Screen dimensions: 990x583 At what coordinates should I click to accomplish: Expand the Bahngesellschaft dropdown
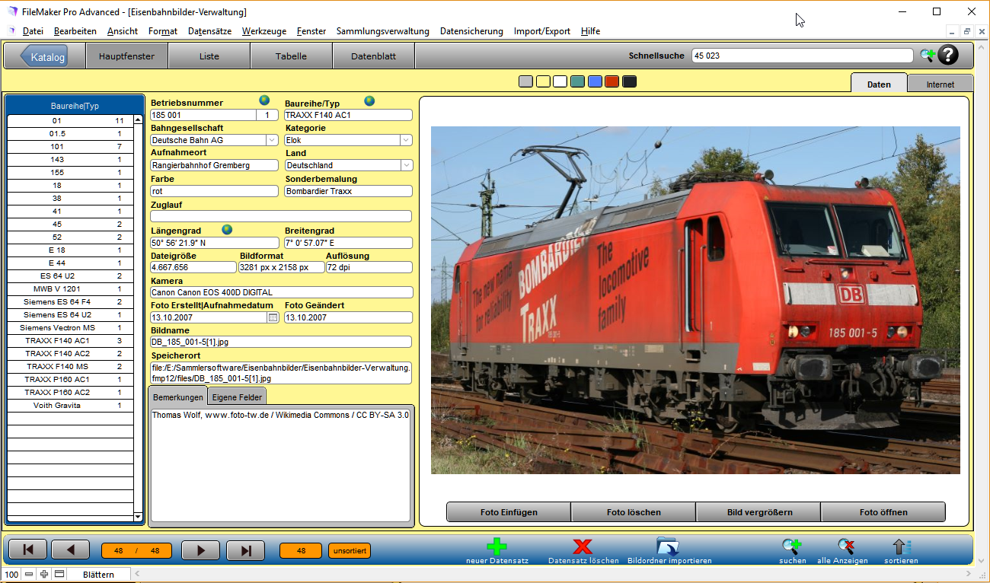click(x=272, y=140)
